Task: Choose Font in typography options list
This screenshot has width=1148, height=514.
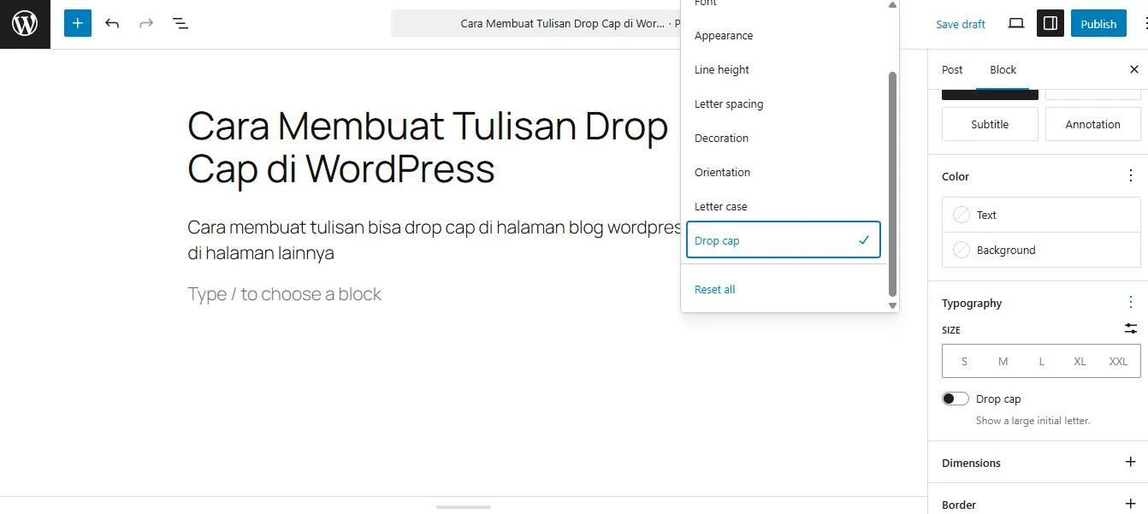Action: coord(784,4)
